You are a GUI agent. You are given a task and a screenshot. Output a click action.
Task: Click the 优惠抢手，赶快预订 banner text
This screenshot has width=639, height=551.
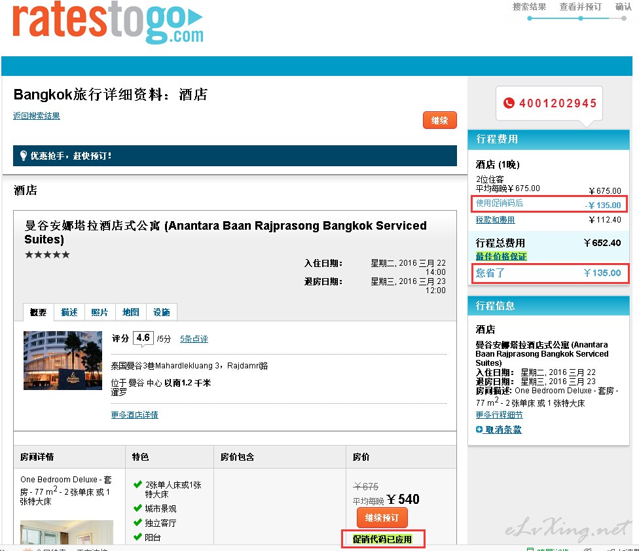pos(71,156)
